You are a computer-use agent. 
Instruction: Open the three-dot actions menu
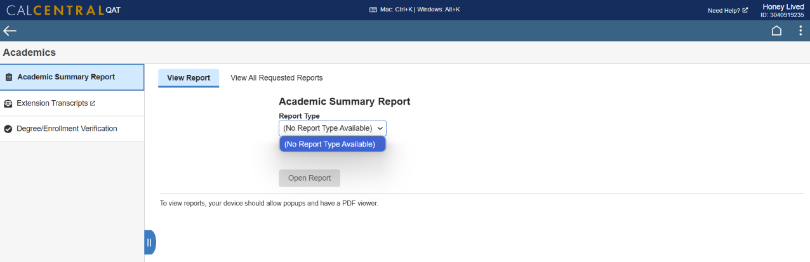[x=800, y=30]
